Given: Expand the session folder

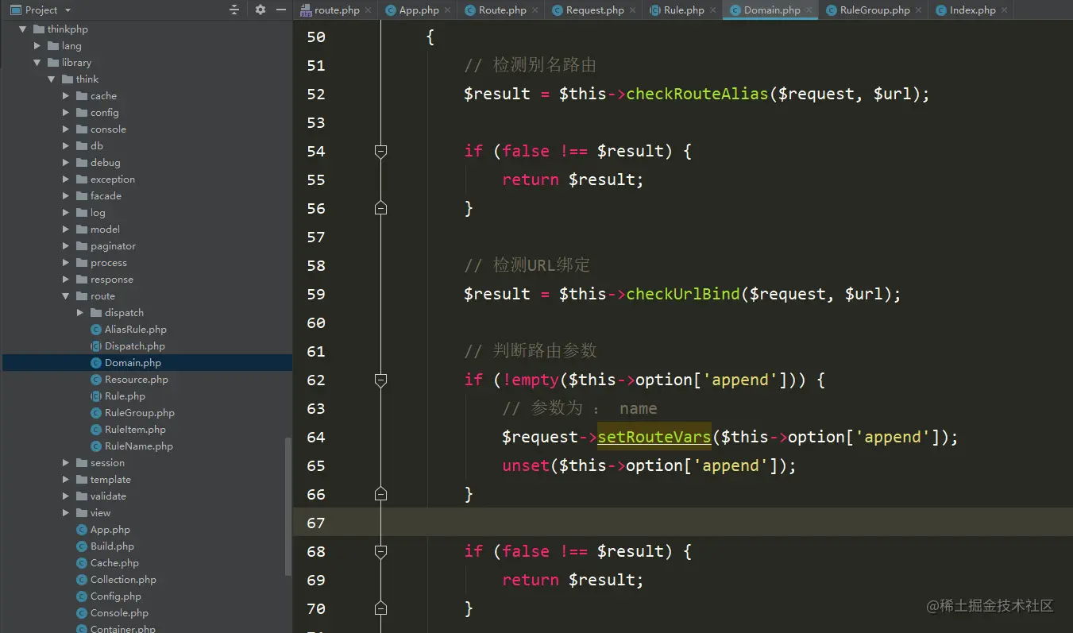Looking at the screenshot, I should pos(66,463).
